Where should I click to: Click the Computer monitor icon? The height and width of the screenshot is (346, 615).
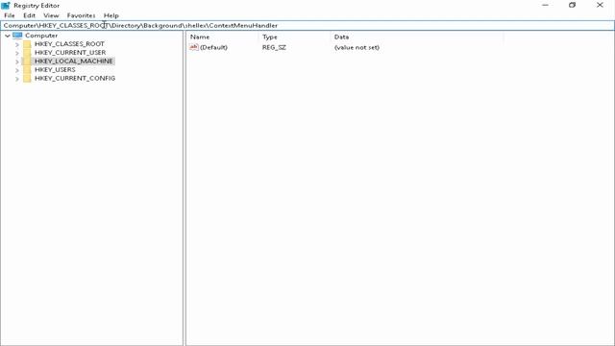click(17, 36)
